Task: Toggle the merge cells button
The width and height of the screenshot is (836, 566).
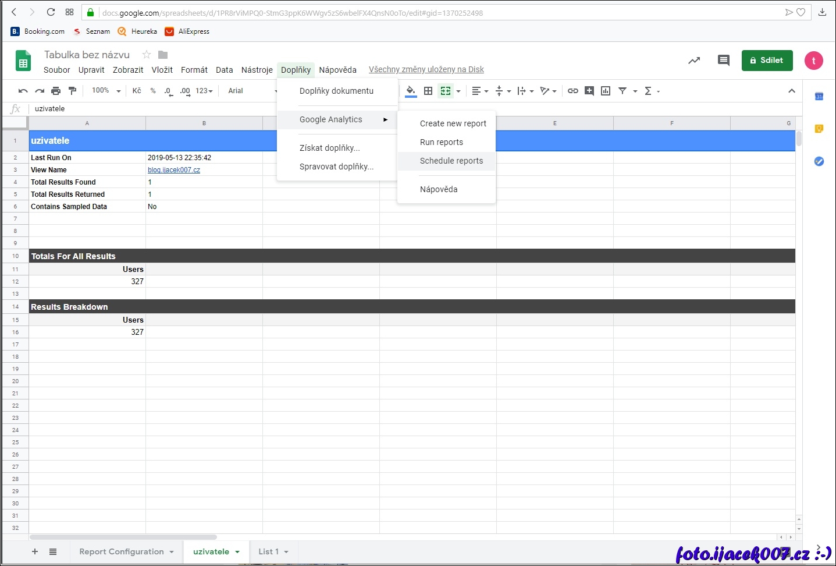Action: click(x=446, y=91)
